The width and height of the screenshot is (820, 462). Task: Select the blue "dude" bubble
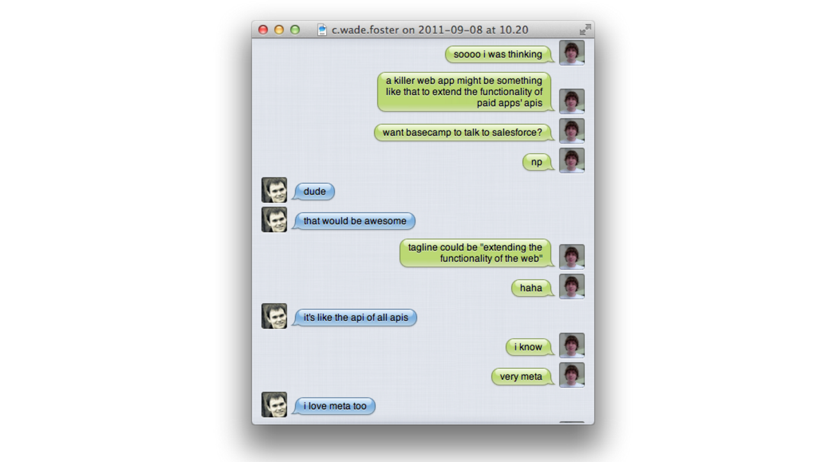pyautogui.click(x=313, y=191)
